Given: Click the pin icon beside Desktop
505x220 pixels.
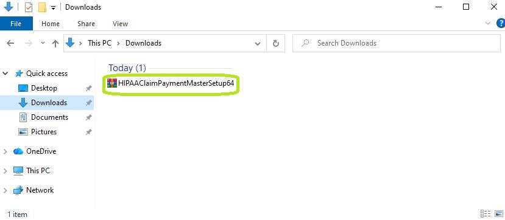Looking at the screenshot, I should (x=88, y=88).
